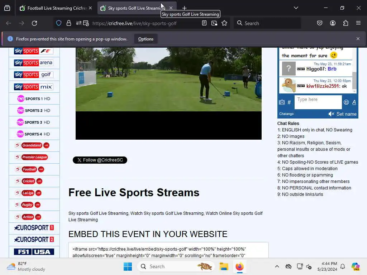Open the Sky Sports F1 channel

tap(34, 51)
